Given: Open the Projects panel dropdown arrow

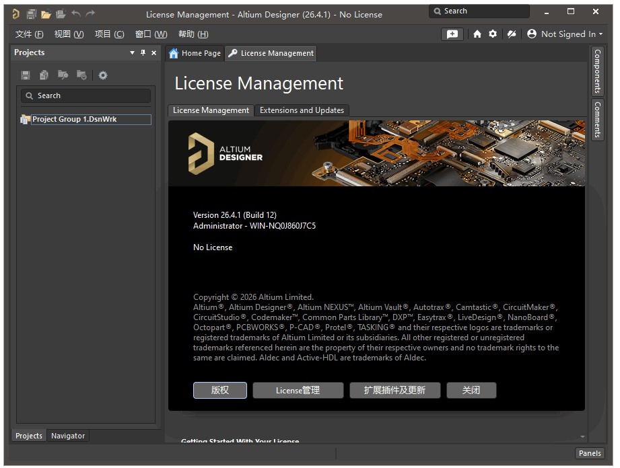Looking at the screenshot, I should click(x=132, y=52).
